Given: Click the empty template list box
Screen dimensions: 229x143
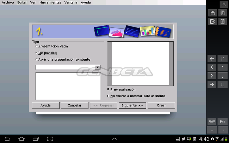Looking at the screenshot, I should (68, 86).
